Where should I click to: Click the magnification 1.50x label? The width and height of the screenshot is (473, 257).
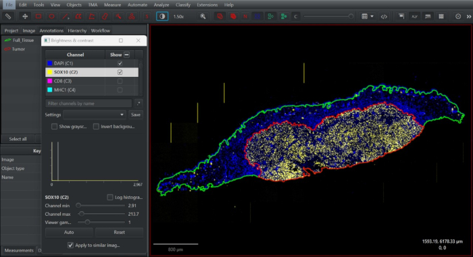[178, 17]
